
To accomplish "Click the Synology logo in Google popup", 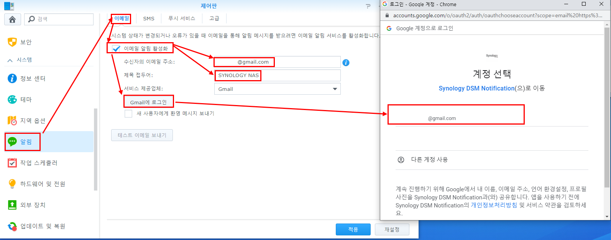I will [492, 56].
